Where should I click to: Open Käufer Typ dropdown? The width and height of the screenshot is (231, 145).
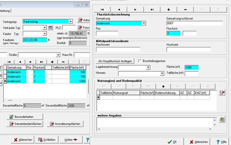(x=45, y=34)
